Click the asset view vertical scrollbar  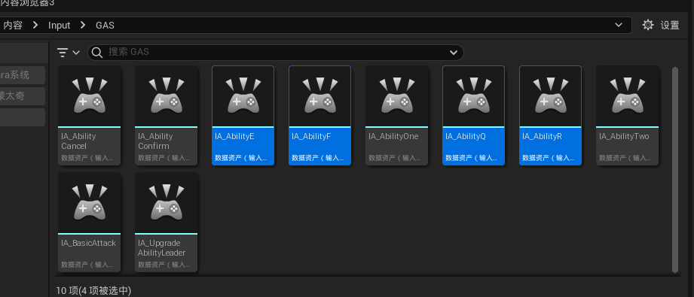pos(675,170)
